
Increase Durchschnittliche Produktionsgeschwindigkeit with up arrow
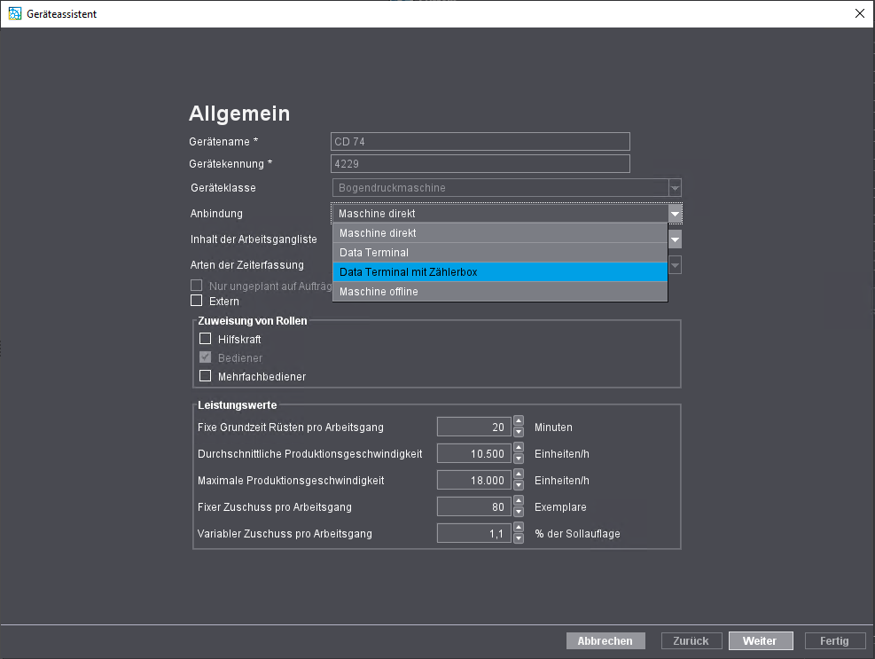[x=519, y=448]
